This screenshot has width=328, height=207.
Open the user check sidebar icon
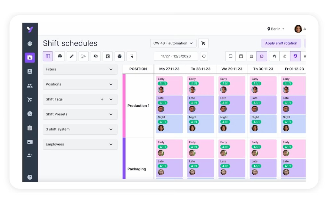coord(30,155)
